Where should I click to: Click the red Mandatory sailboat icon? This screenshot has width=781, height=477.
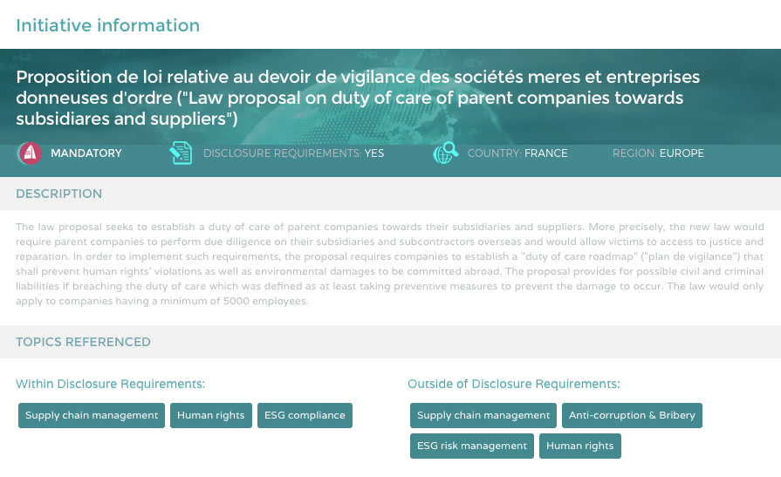30,153
